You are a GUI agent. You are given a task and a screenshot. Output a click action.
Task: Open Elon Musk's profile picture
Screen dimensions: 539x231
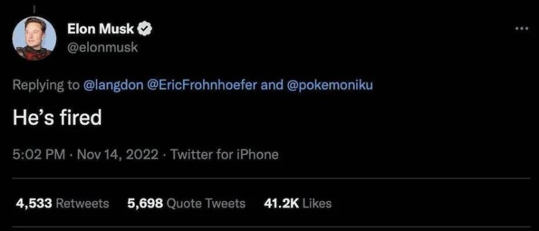pos(34,38)
